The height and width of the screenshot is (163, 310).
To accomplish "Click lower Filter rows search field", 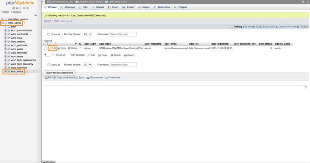I will 123,65.
